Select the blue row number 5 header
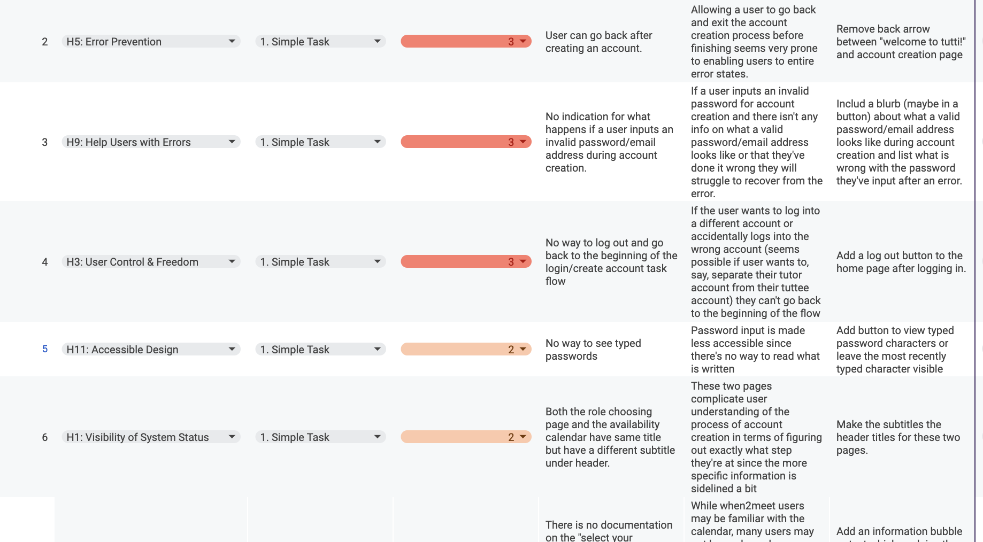 coord(44,349)
